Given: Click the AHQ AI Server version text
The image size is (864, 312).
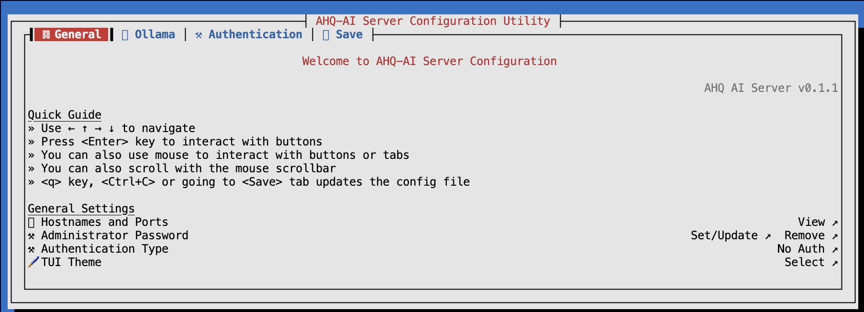Looking at the screenshot, I should pyautogui.click(x=771, y=88).
